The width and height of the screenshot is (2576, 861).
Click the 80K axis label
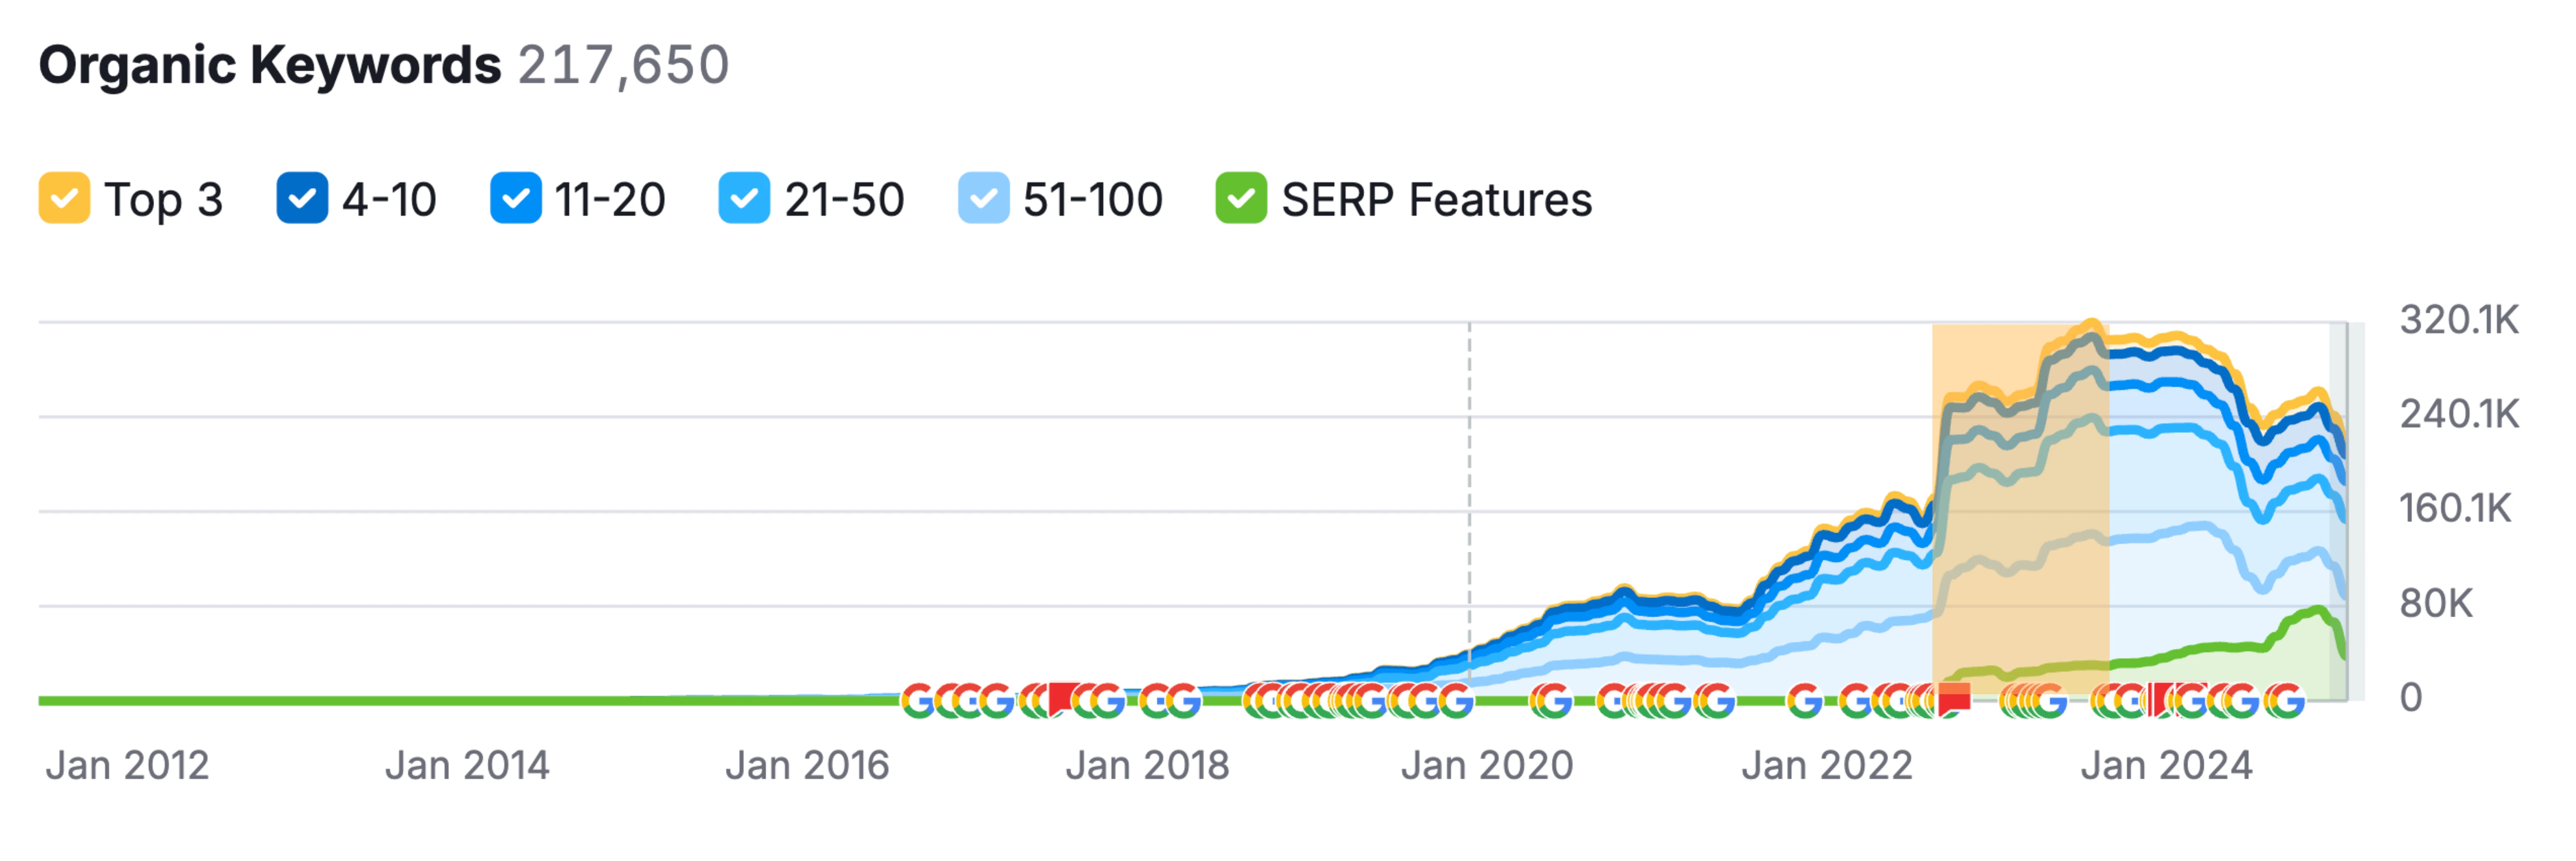pyautogui.click(x=2436, y=604)
